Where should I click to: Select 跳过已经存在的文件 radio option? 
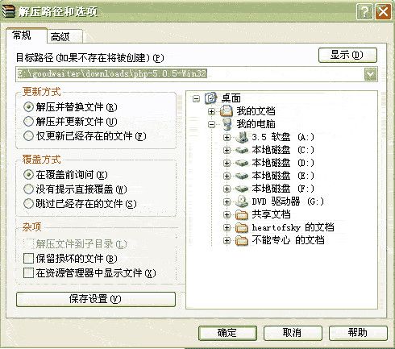coord(28,204)
